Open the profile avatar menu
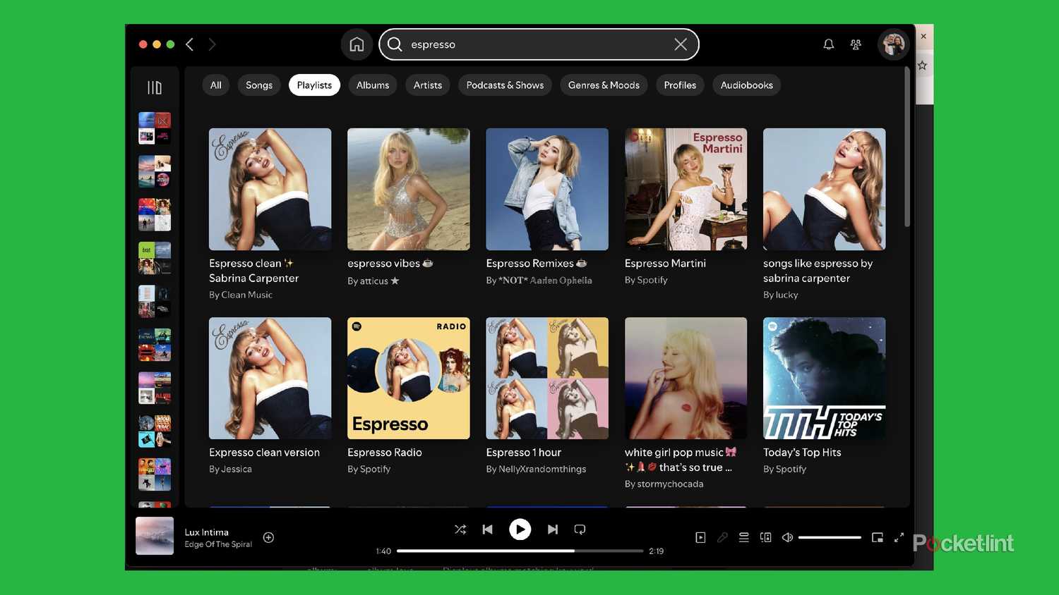 click(893, 44)
